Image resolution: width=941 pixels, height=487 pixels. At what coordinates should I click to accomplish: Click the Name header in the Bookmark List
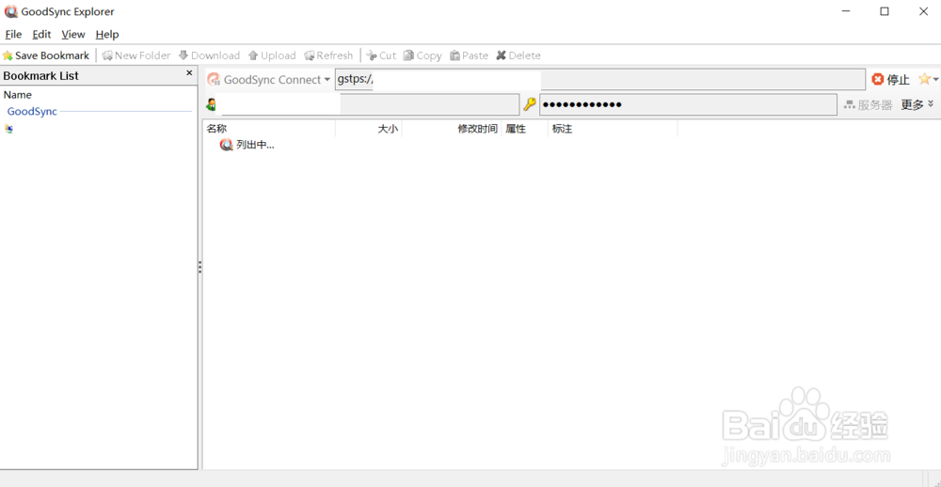coord(17,95)
